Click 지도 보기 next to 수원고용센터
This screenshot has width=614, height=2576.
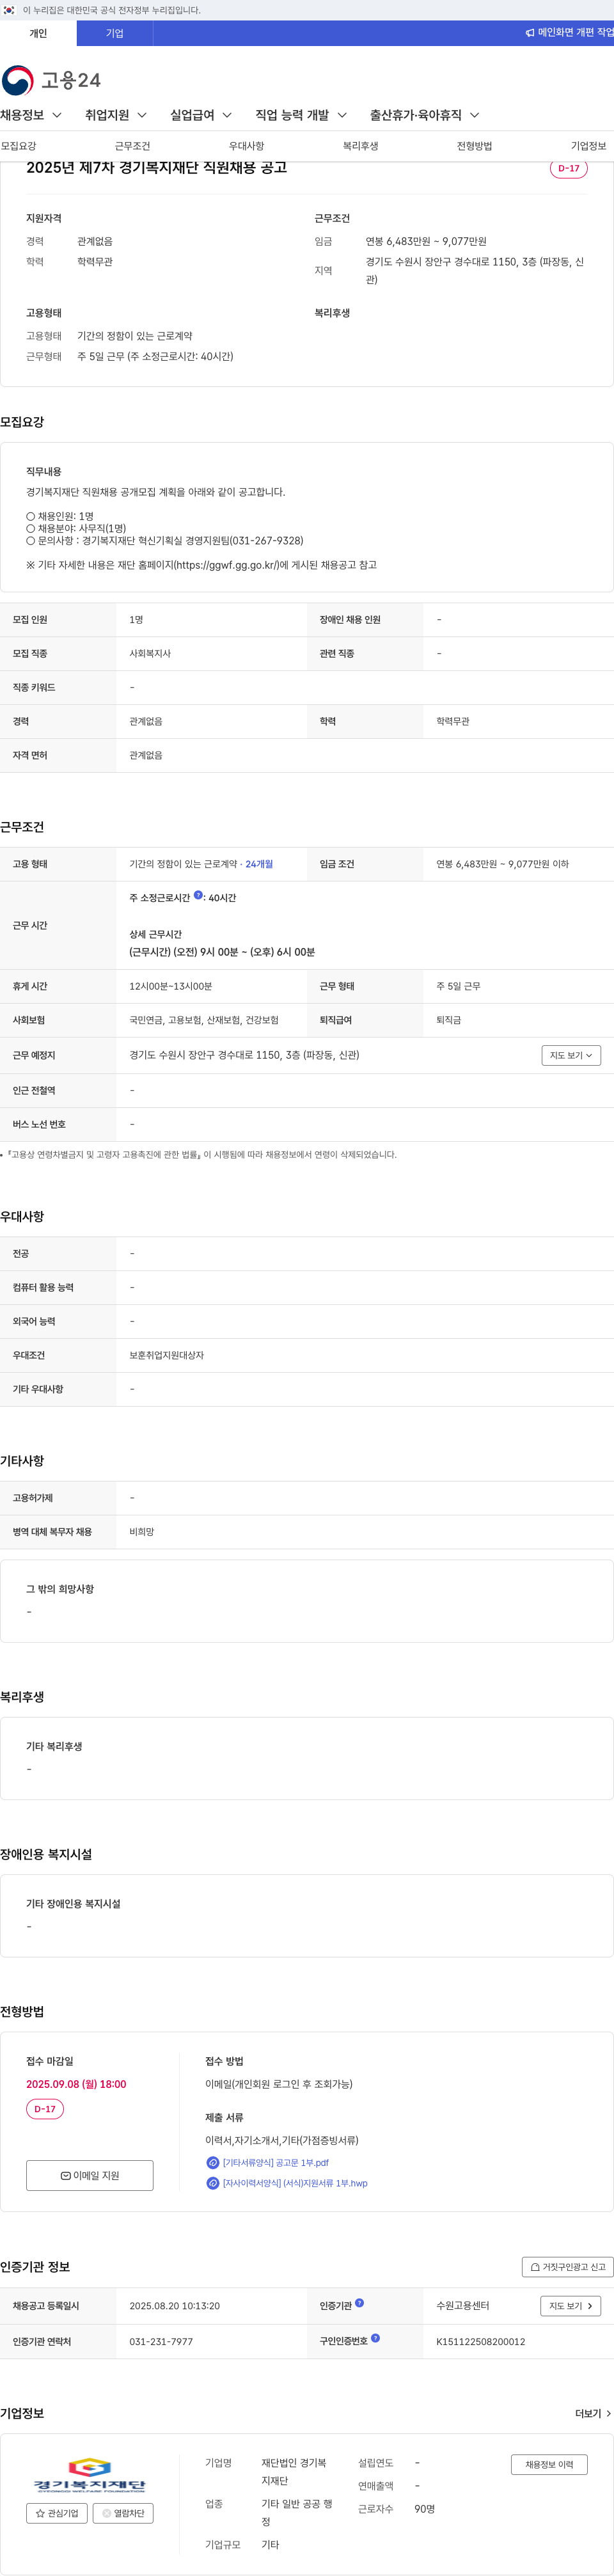click(571, 2306)
